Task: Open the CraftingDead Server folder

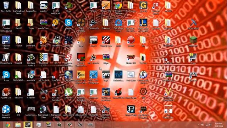Action: point(18,8)
